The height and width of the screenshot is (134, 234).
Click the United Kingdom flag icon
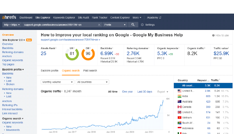[x=179, y=112]
